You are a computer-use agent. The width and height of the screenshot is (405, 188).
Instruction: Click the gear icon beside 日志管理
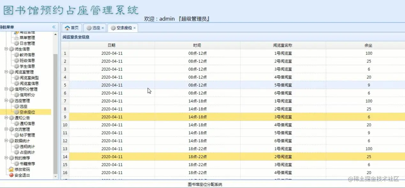tap(17, 43)
